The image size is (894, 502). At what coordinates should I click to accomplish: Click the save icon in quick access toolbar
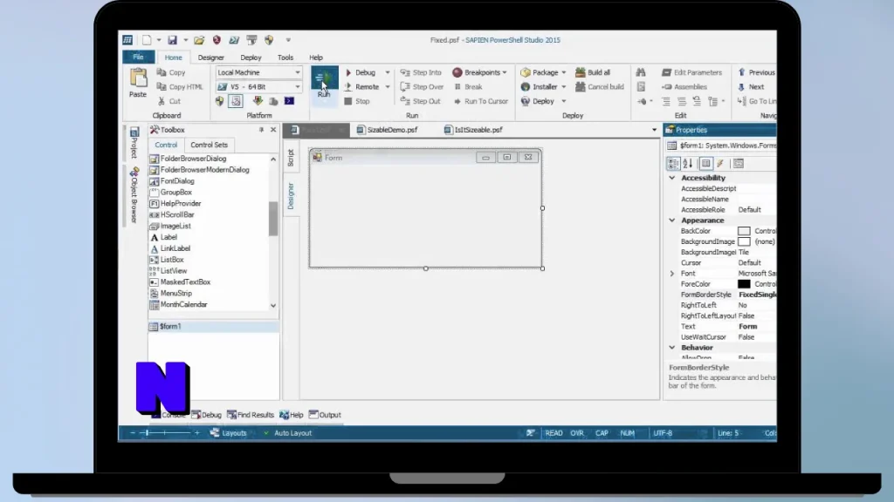(172, 40)
